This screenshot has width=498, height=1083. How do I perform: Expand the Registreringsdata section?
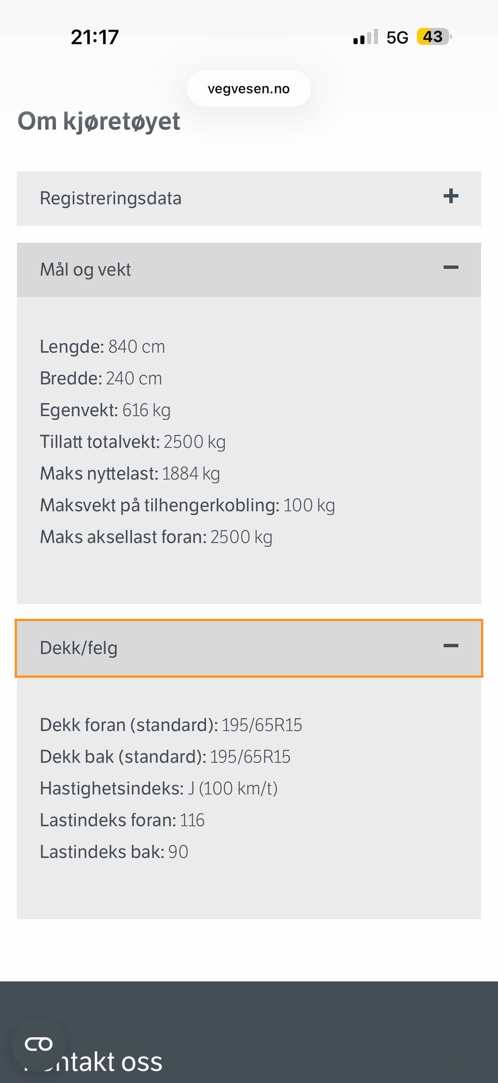(x=249, y=198)
